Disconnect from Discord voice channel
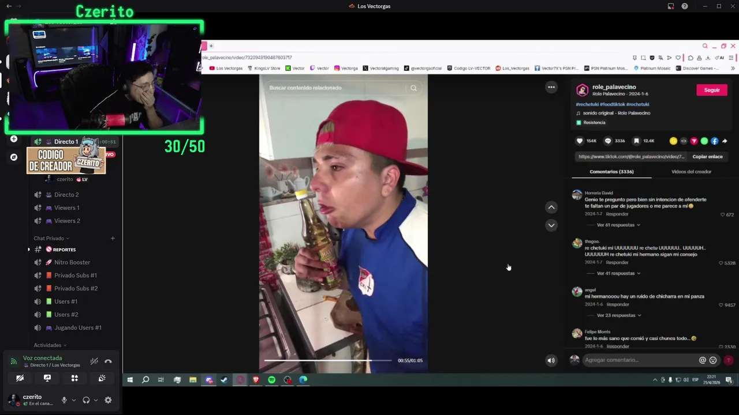Image resolution: width=739 pixels, height=415 pixels. (x=108, y=361)
